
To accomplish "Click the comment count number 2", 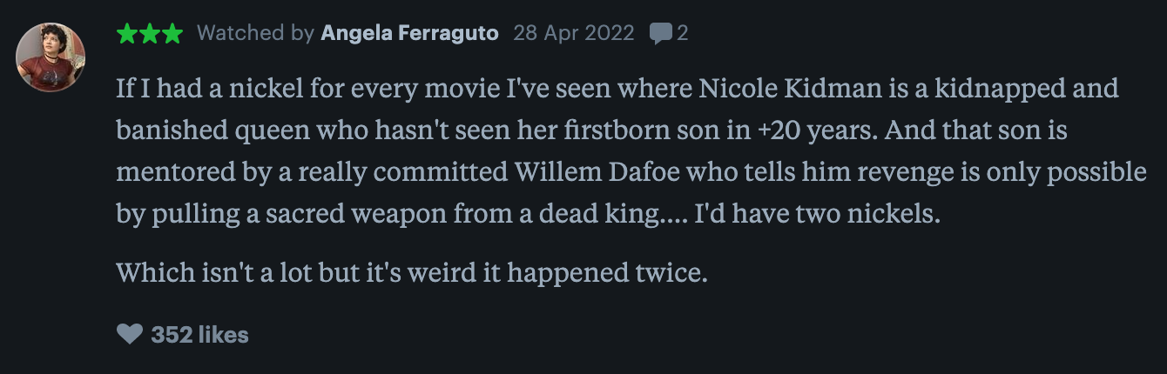I will (x=683, y=34).
